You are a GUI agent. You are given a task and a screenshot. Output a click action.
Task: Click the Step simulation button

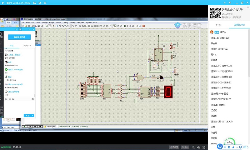[31, 126]
